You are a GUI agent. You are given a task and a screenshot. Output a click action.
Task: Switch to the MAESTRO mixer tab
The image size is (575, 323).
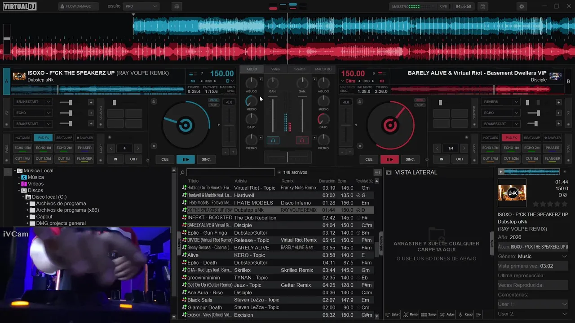pos(323,69)
